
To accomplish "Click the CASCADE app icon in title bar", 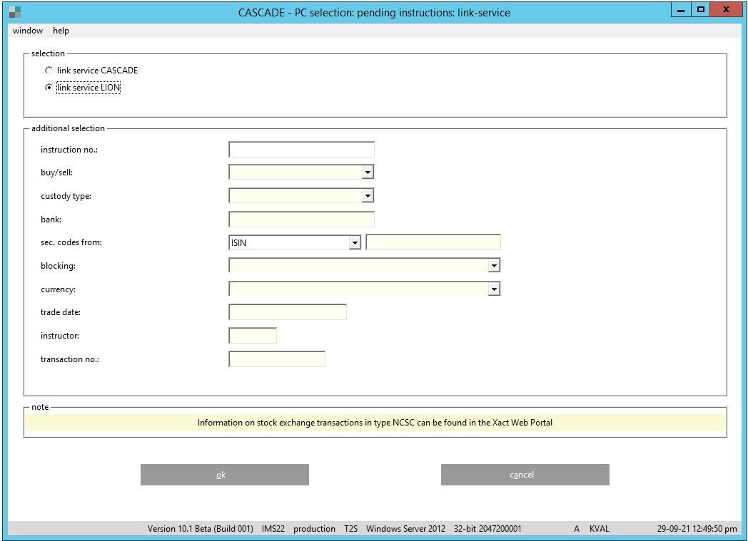I will [15, 12].
